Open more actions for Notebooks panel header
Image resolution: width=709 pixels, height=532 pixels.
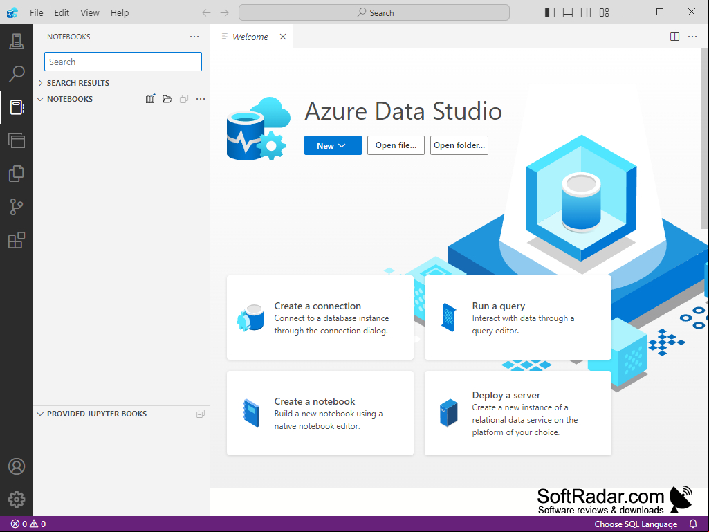[x=194, y=37]
